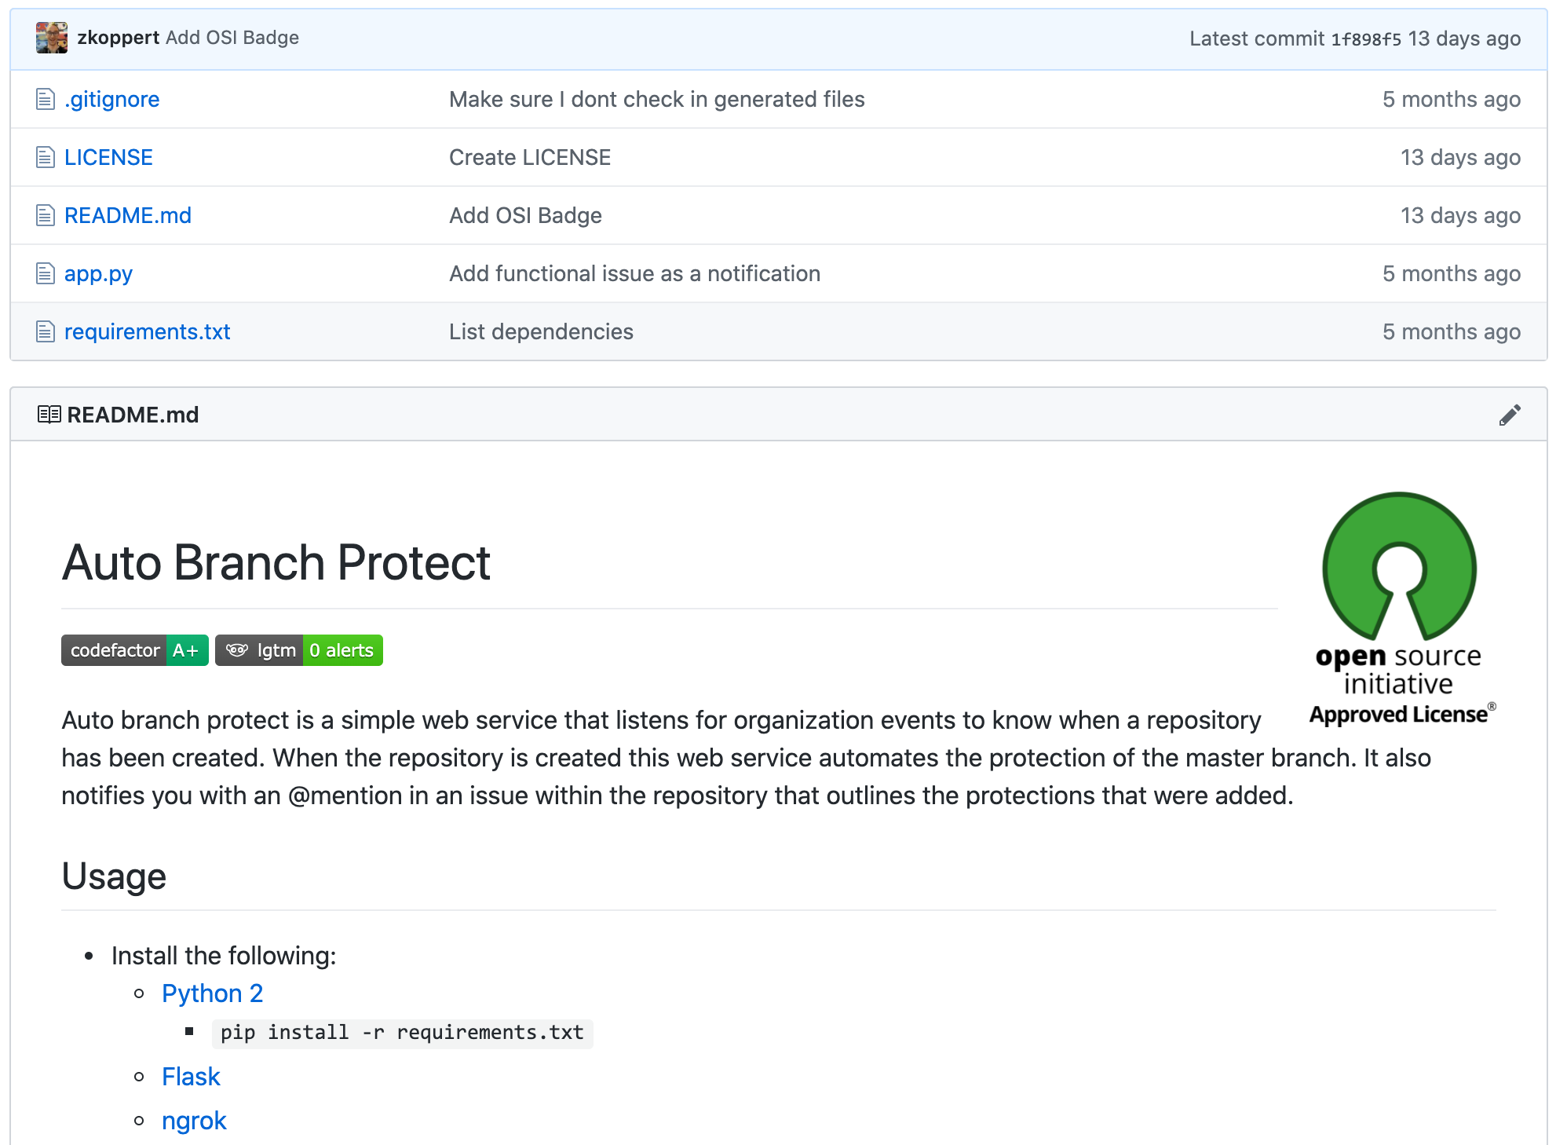1567x1145 pixels.
Task: Open requirements.txt file
Action: tap(147, 331)
